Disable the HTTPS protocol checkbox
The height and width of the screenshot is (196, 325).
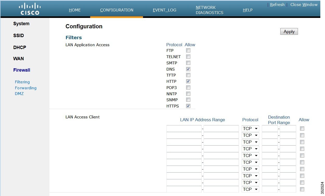188,106
